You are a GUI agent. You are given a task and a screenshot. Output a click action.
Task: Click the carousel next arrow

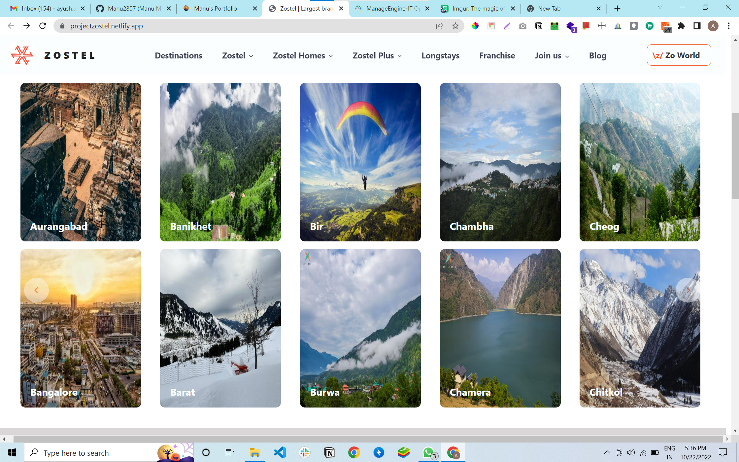688,290
